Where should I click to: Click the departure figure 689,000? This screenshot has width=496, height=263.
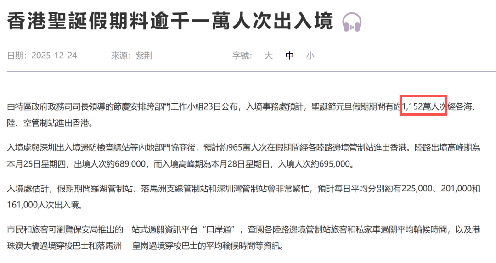click(x=130, y=163)
